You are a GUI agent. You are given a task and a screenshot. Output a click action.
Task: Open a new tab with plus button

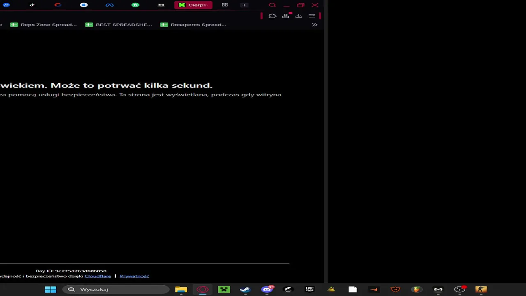click(x=244, y=5)
